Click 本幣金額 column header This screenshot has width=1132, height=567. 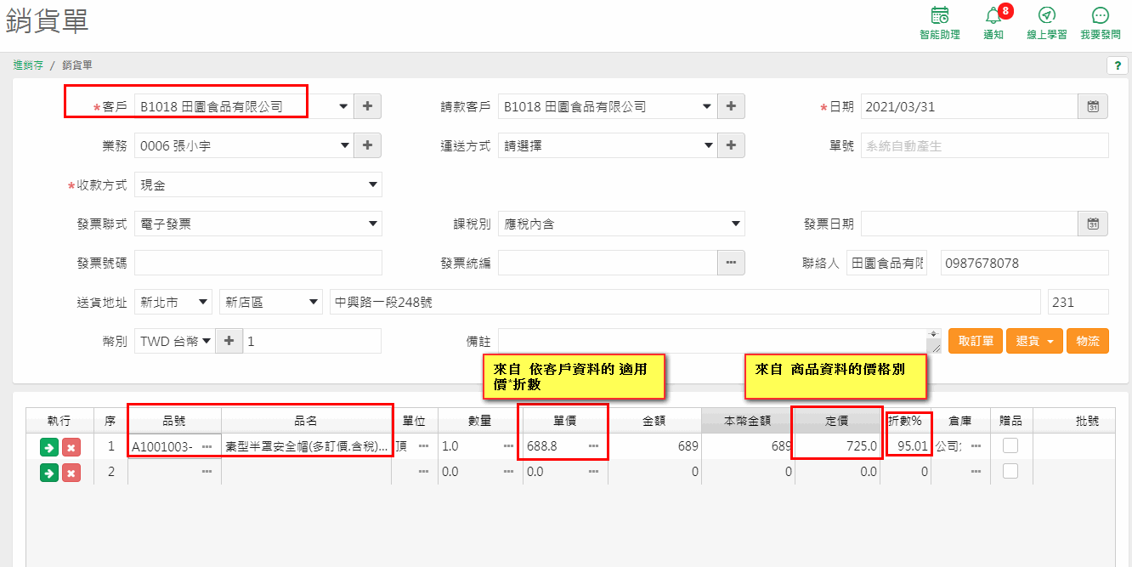point(748,421)
